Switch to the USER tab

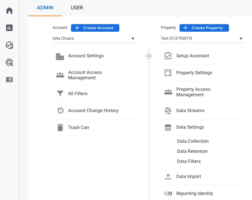pyautogui.click(x=77, y=8)
